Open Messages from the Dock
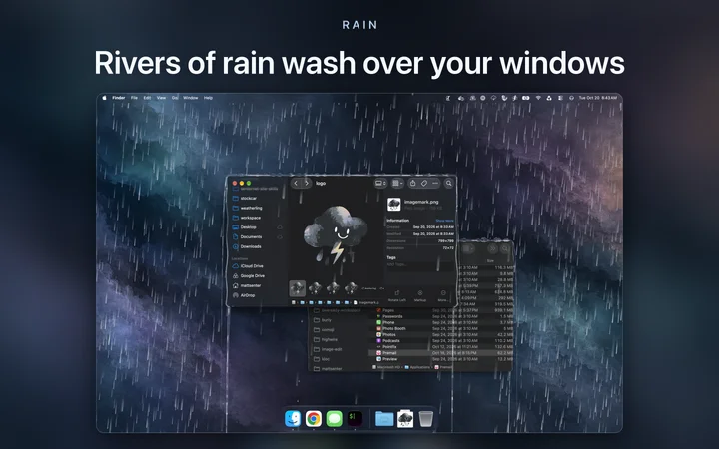The height and width of the screenshot is (449, 719). (335, 418)
